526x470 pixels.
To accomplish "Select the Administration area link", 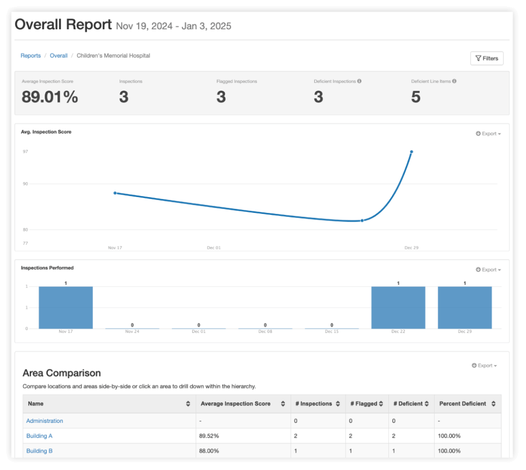I will [45, 421].
